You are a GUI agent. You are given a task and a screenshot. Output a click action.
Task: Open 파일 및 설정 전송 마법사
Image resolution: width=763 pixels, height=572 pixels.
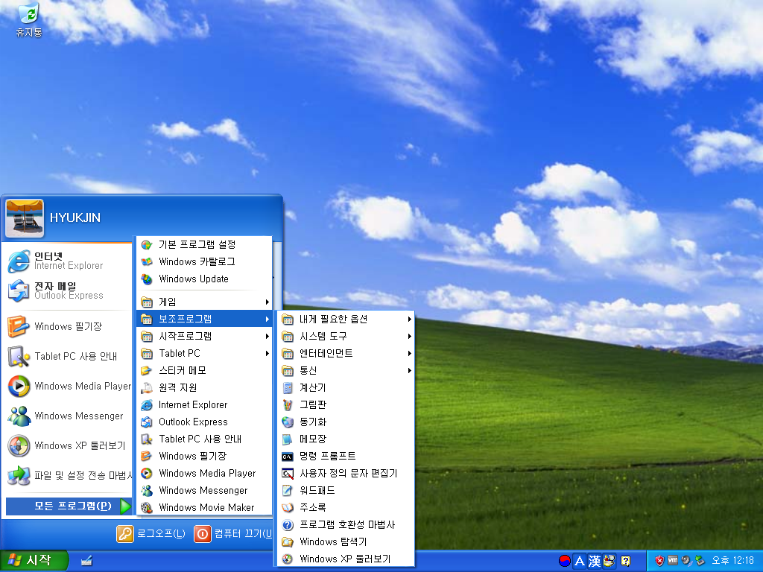click(68, 475)
